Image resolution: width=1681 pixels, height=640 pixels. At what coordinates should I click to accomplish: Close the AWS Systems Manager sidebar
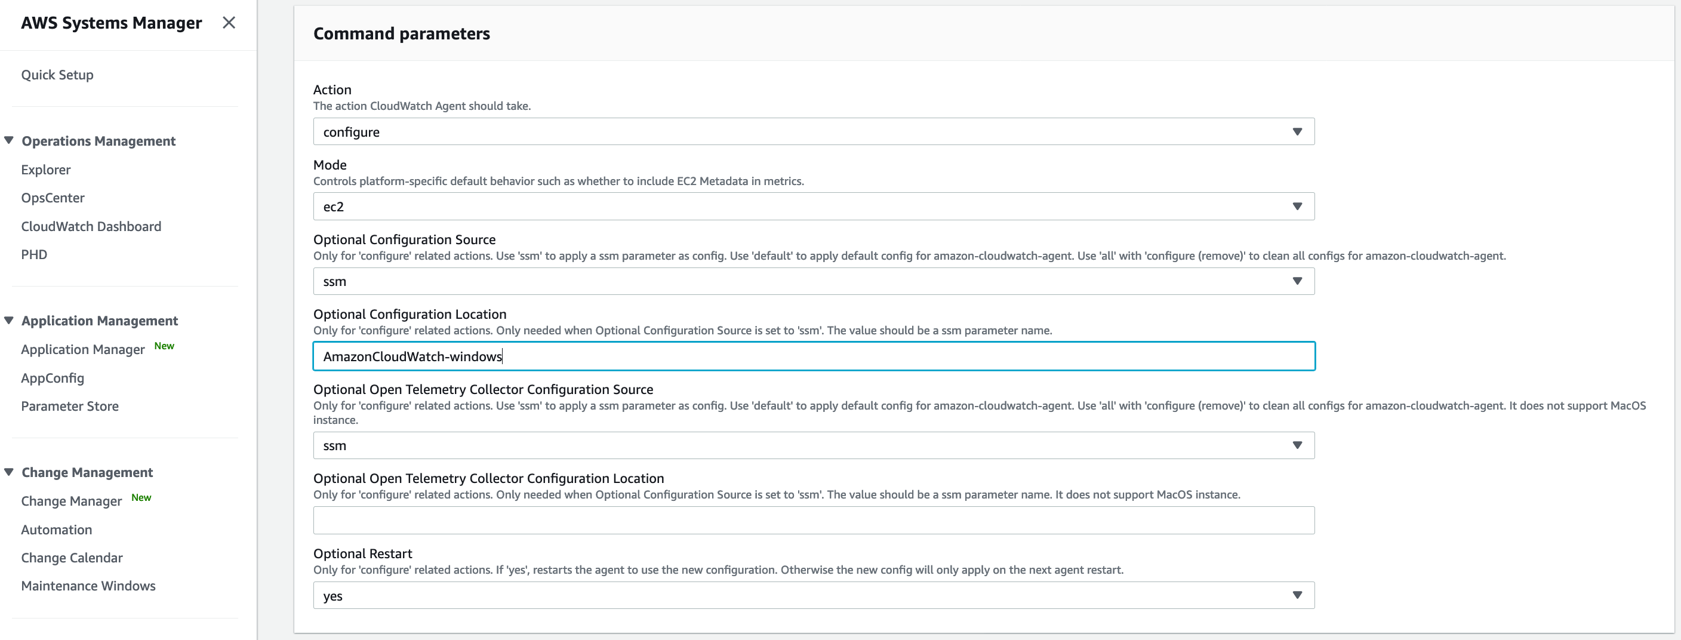[x=229, y=23]
